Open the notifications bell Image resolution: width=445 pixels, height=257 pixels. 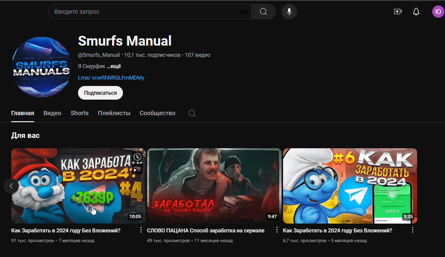416,12
